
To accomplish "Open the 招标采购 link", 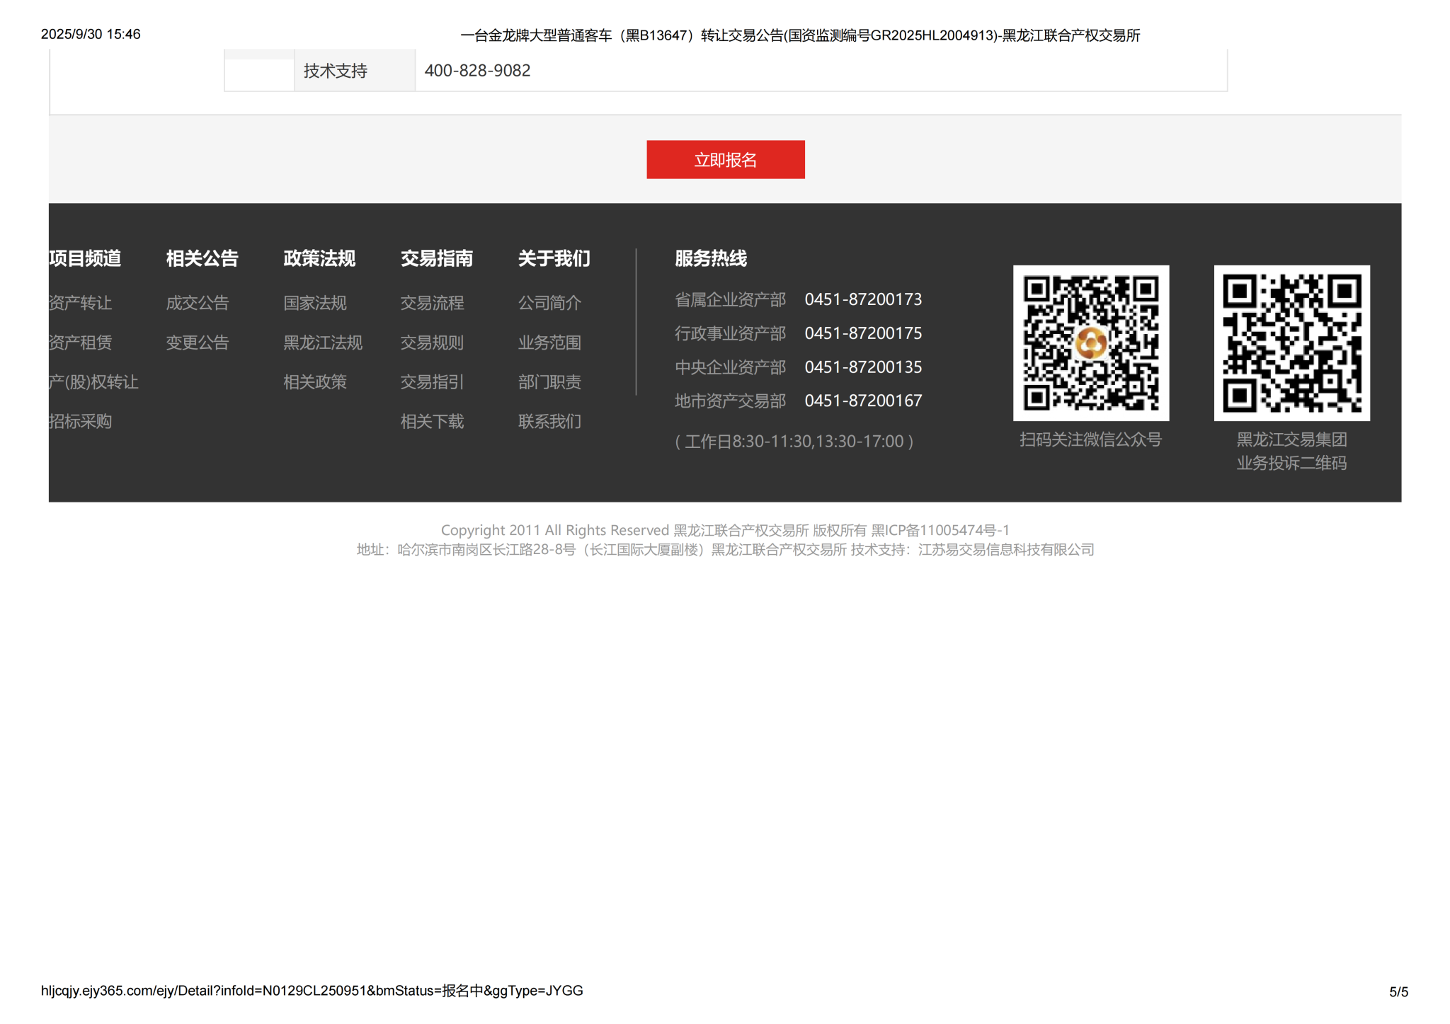I will (x=80, y=422).
